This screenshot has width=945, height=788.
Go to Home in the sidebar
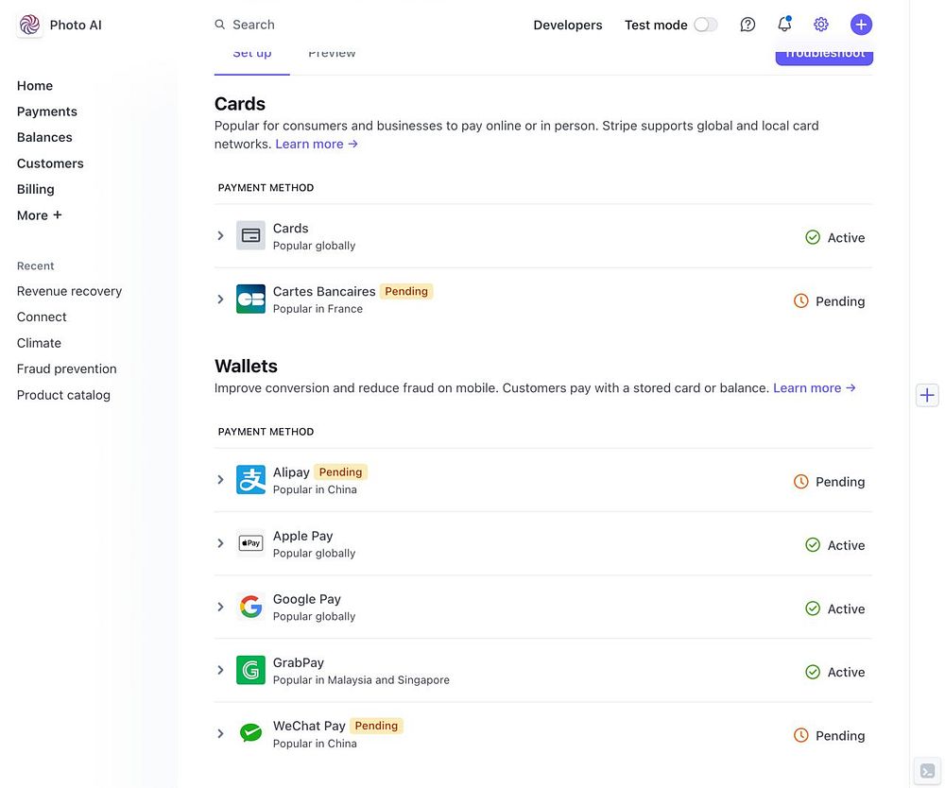pyautogui.click(x=35, y=86)
